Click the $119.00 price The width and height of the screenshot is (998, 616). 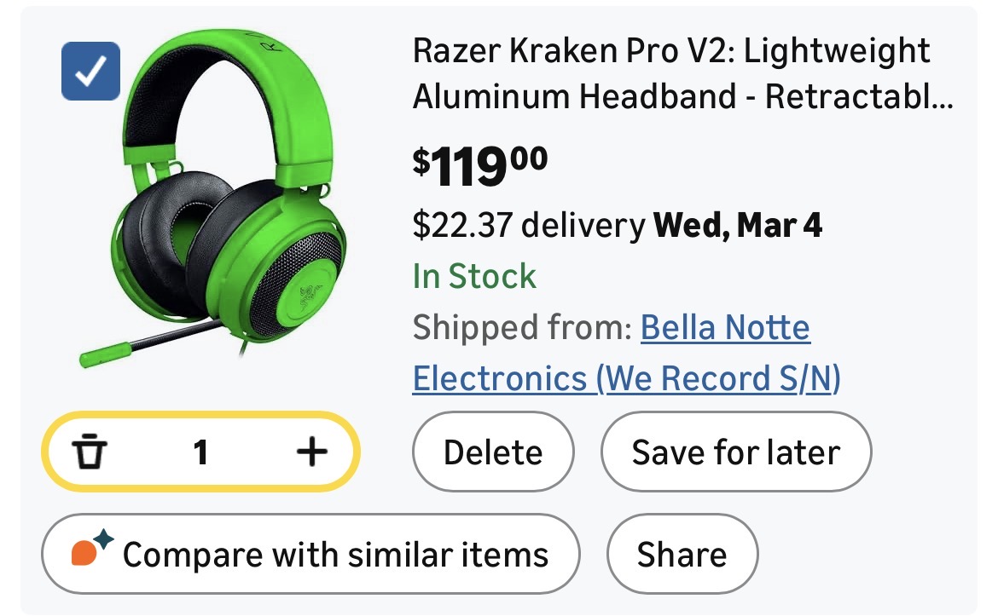coord(480,166)
